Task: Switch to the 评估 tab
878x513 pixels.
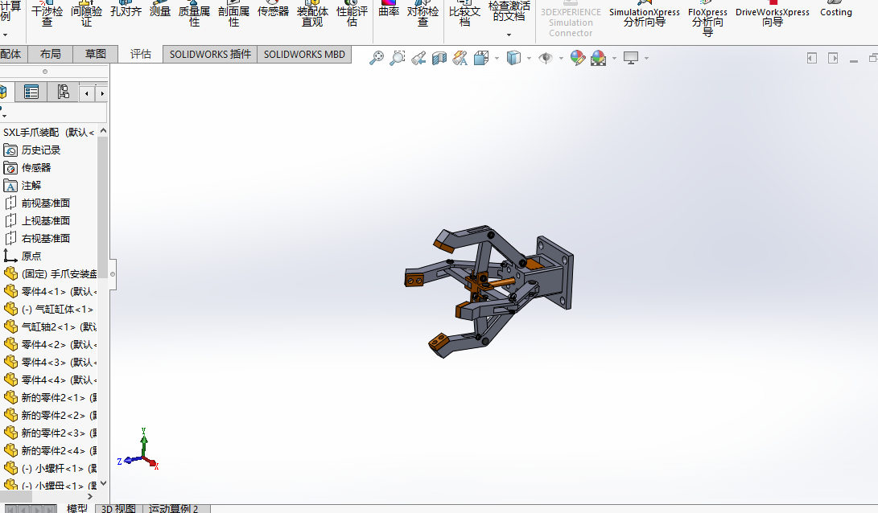Action: point(141,54)
